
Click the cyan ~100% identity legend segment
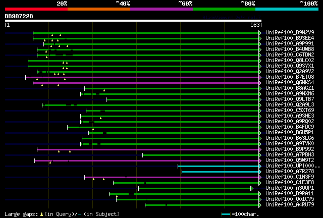click(287, 9)
